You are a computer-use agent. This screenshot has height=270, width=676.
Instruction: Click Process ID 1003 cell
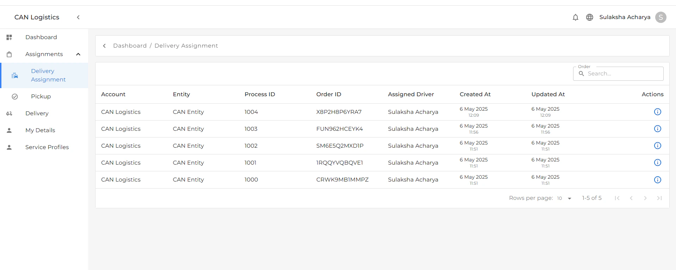(x=251, y=129)
